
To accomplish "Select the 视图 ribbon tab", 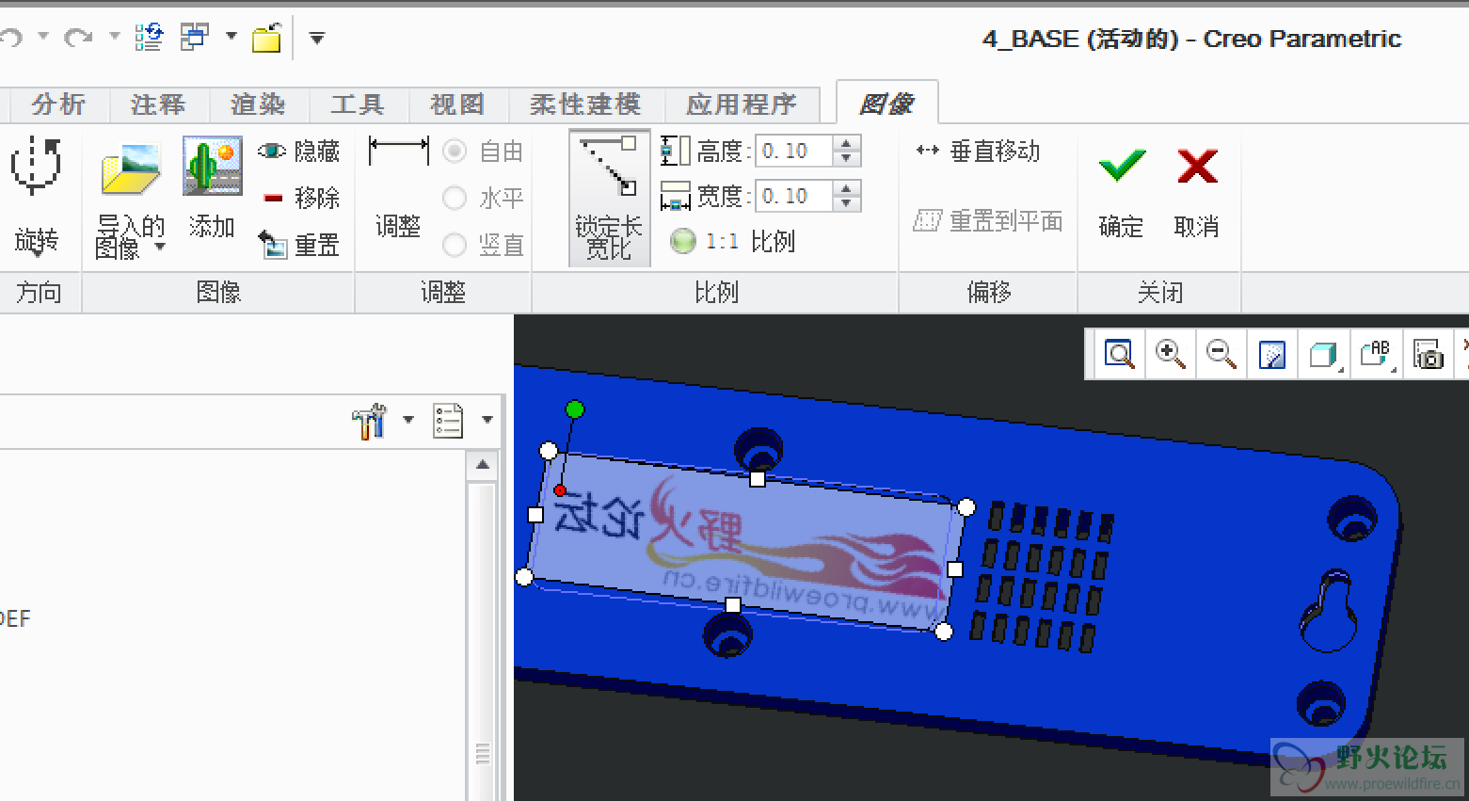I will [457, 104].
